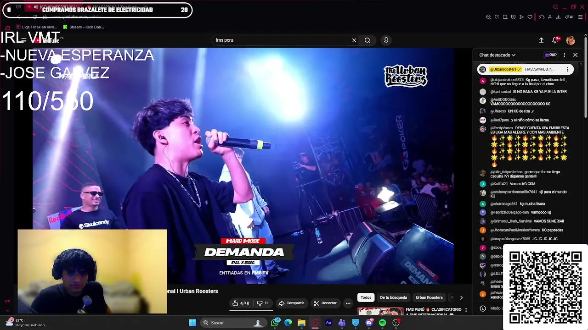Open FMS PERÚ CLASIFICATORIO video thumbnail
Viewport: 588px width, 330px height.
[380, 312]
